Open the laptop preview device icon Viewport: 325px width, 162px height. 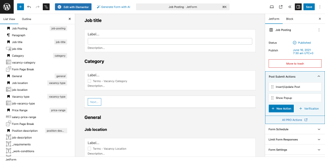click(272, 7)
